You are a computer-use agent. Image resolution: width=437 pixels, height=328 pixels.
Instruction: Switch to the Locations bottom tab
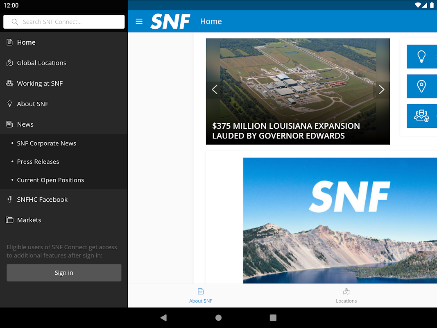pyautogui.click(x=346, y=296)
